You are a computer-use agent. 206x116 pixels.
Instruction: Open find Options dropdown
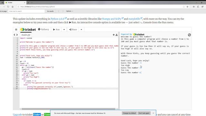pyautogui.click(x=70, y=11)
